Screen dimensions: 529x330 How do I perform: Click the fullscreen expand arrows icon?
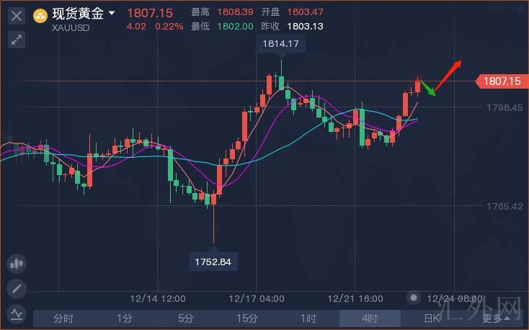pyautogui.click(x=17, y=40)
